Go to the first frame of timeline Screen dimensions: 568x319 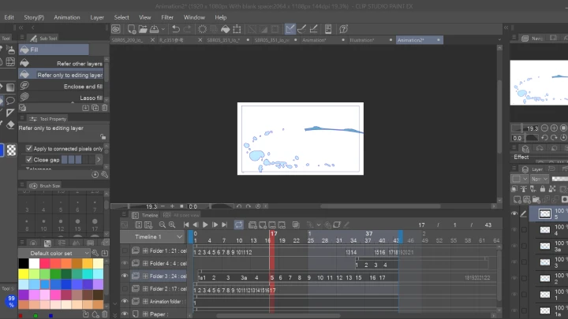(x=186, y=225)
